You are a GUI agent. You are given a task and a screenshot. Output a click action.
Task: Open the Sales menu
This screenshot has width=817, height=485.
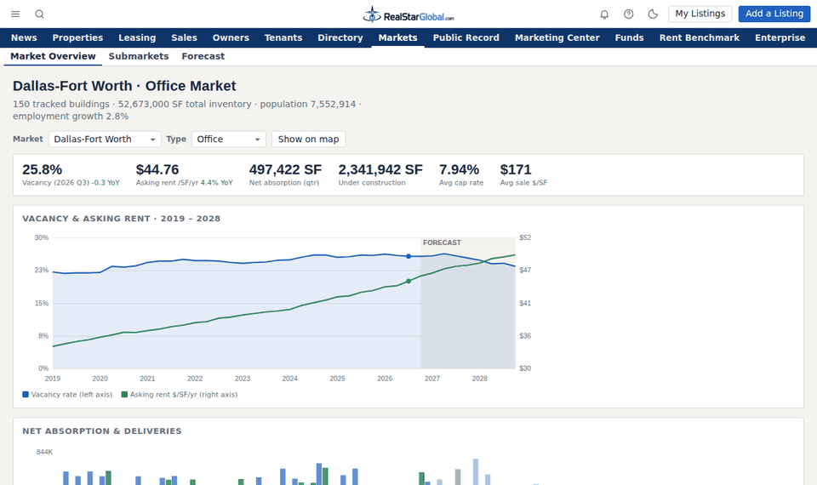pyautogui.click(x=184, y=37)
